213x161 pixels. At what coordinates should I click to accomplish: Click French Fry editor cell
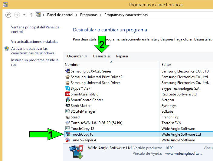point(170,117)
